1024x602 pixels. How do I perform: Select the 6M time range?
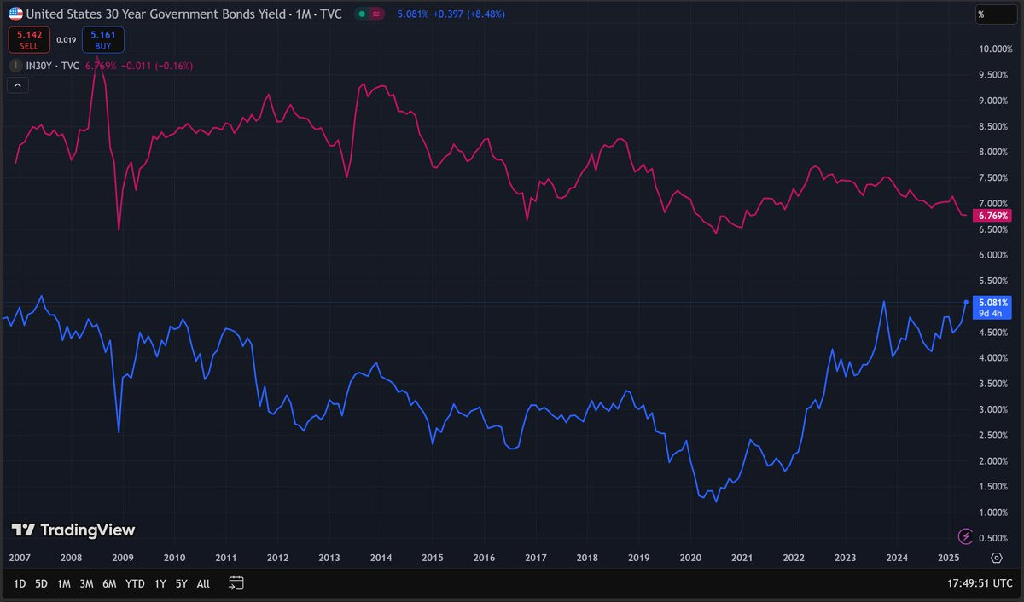[x=109, y=584]
